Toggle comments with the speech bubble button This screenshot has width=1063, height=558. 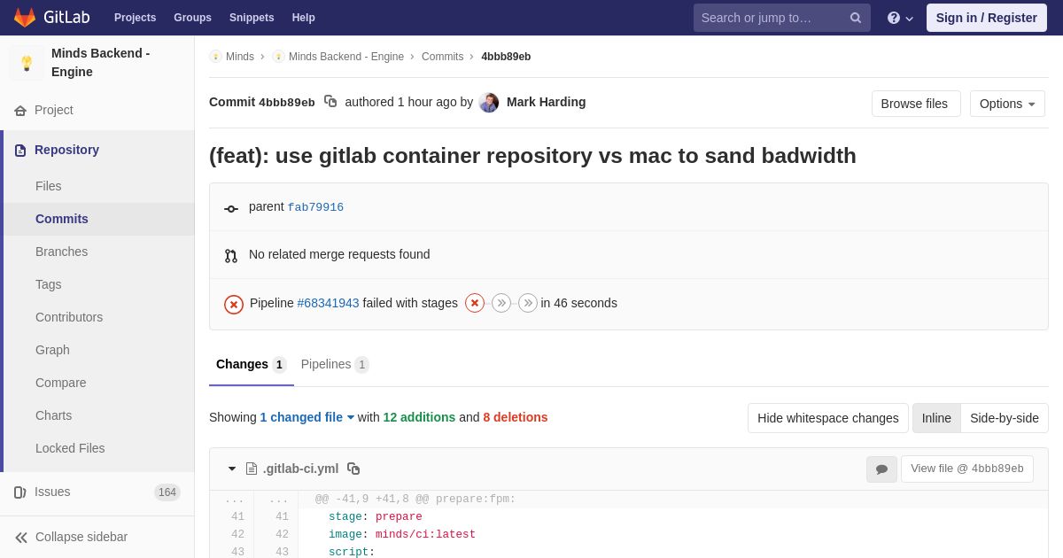click(881, 469)
